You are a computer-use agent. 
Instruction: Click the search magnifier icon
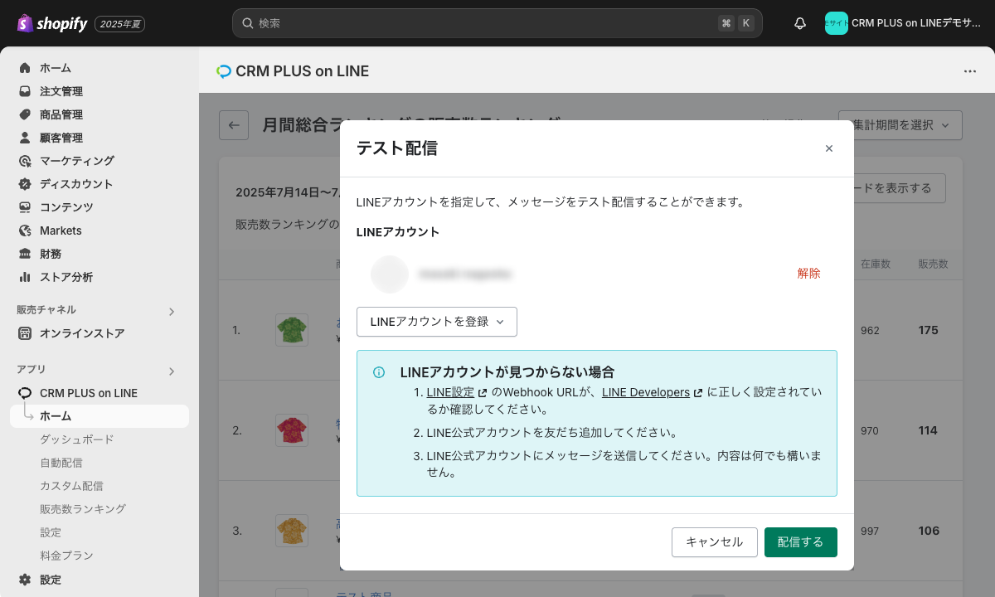[247, 23]
